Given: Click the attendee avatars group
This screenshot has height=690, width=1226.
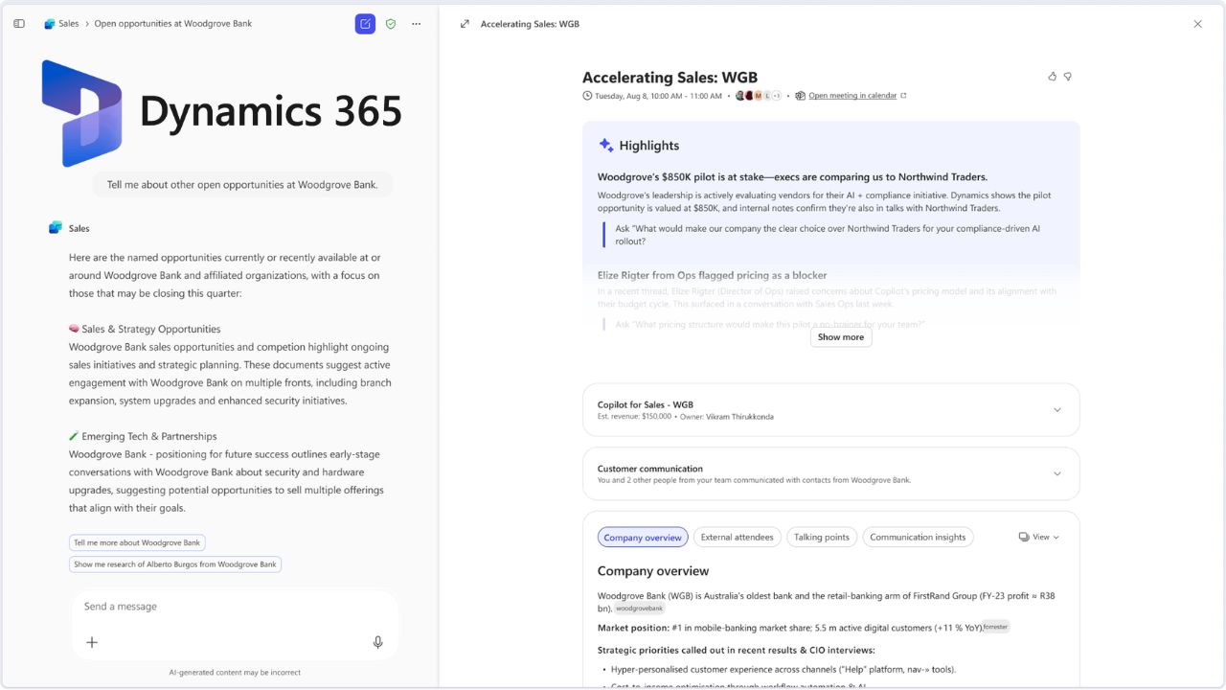Looking at the screenshot, I should tap(758, 96).
